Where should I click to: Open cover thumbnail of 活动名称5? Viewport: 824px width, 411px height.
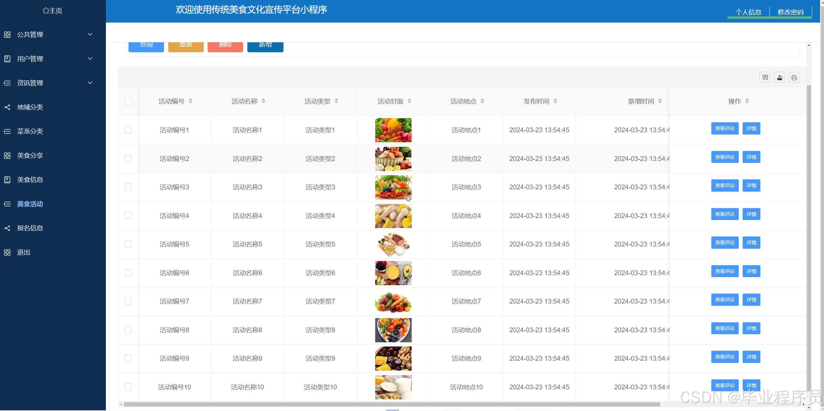(393, 244)
